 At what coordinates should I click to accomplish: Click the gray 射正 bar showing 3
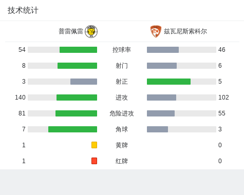click(x=84, y=82)
